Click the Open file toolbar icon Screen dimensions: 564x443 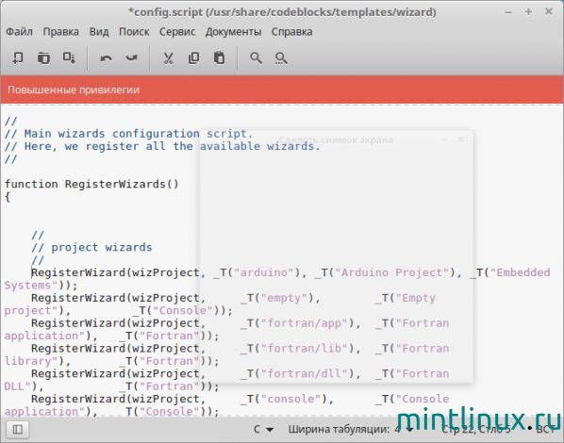coord(43,57)
